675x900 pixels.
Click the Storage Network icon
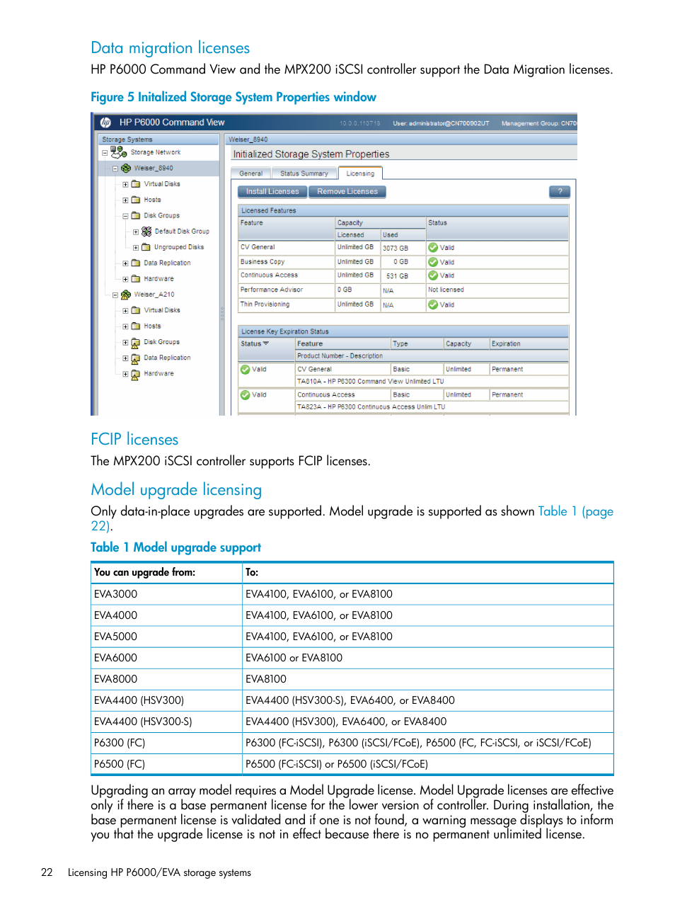[x=118, y=152]
